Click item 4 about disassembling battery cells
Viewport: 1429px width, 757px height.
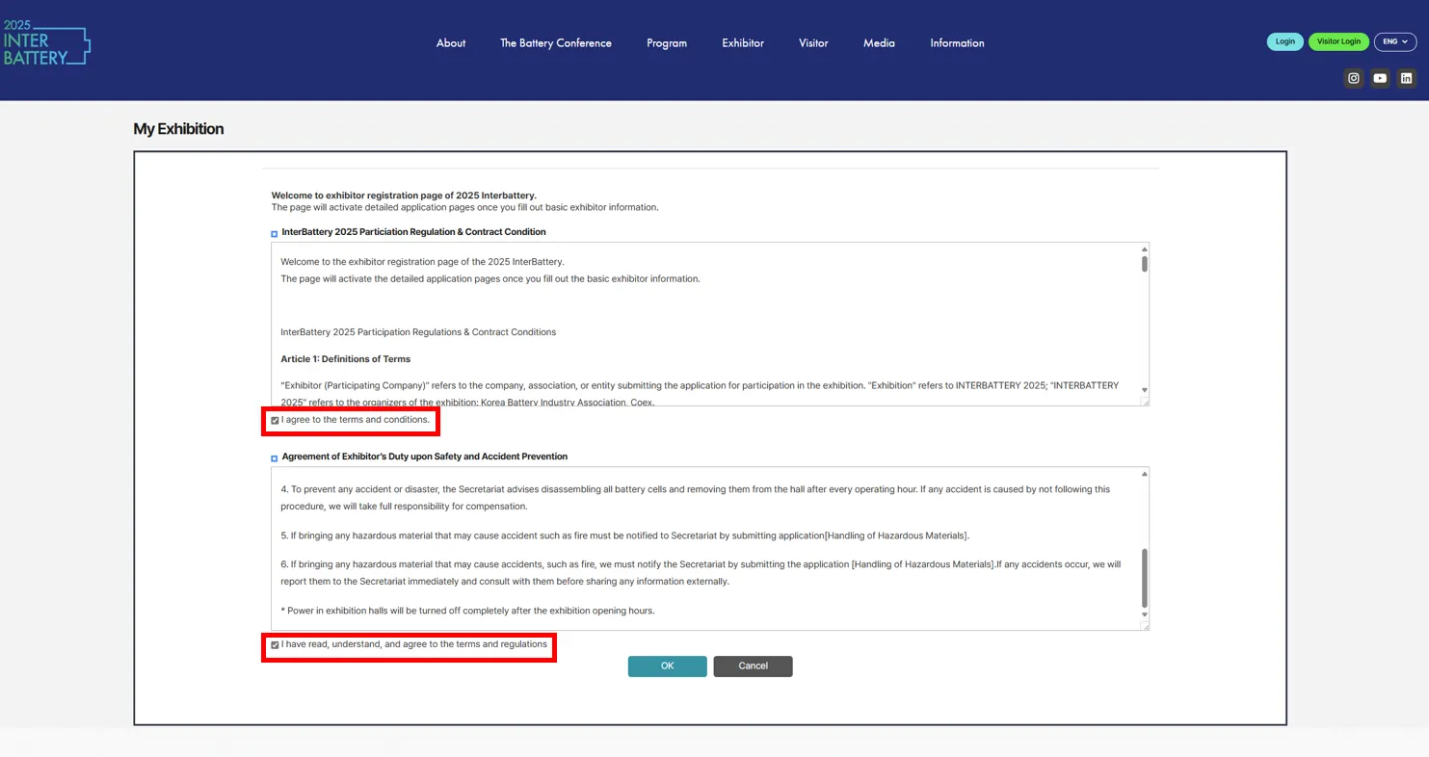pyautogui.click(x=695, y=498)
